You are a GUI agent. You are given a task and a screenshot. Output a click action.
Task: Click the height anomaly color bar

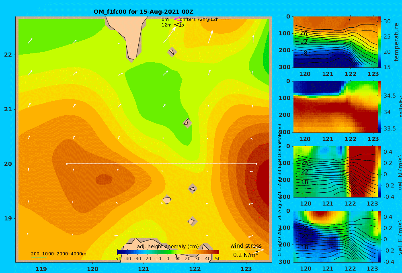[x=168, y=252]
